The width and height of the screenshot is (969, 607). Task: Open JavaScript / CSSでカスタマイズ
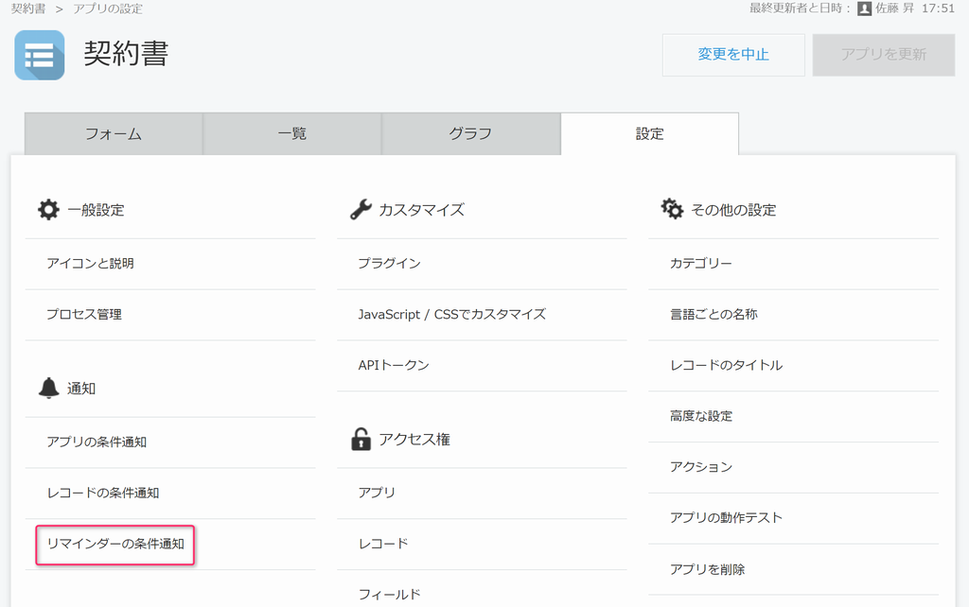point(451,314)
